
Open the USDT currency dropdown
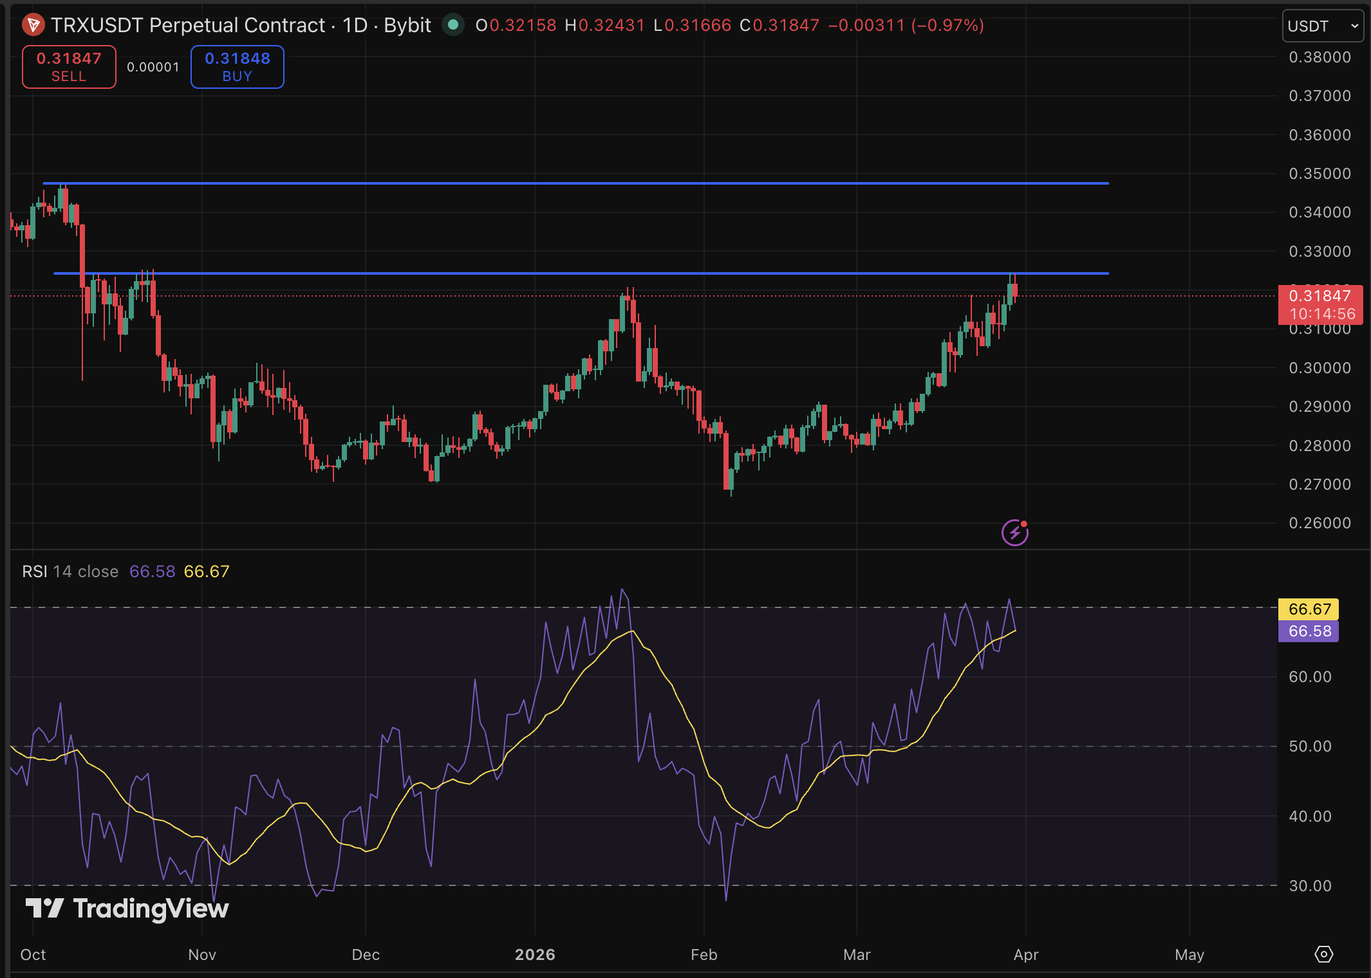[x=1323, y=26]
